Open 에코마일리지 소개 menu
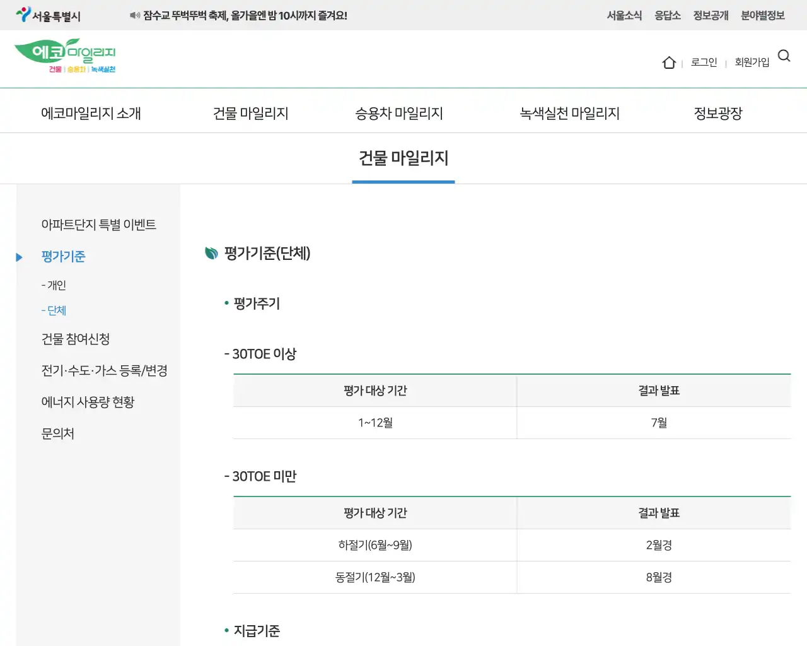Viewport: 807px width, 646px height. 91,114
